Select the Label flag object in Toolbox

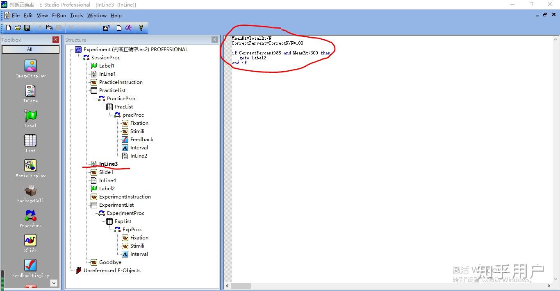(x=30, y=119)
